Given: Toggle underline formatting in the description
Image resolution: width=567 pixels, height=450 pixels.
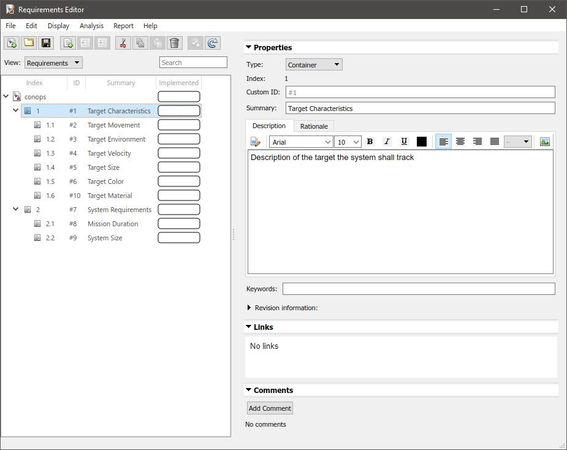Looking at the screenshot, I should point(404,141).
